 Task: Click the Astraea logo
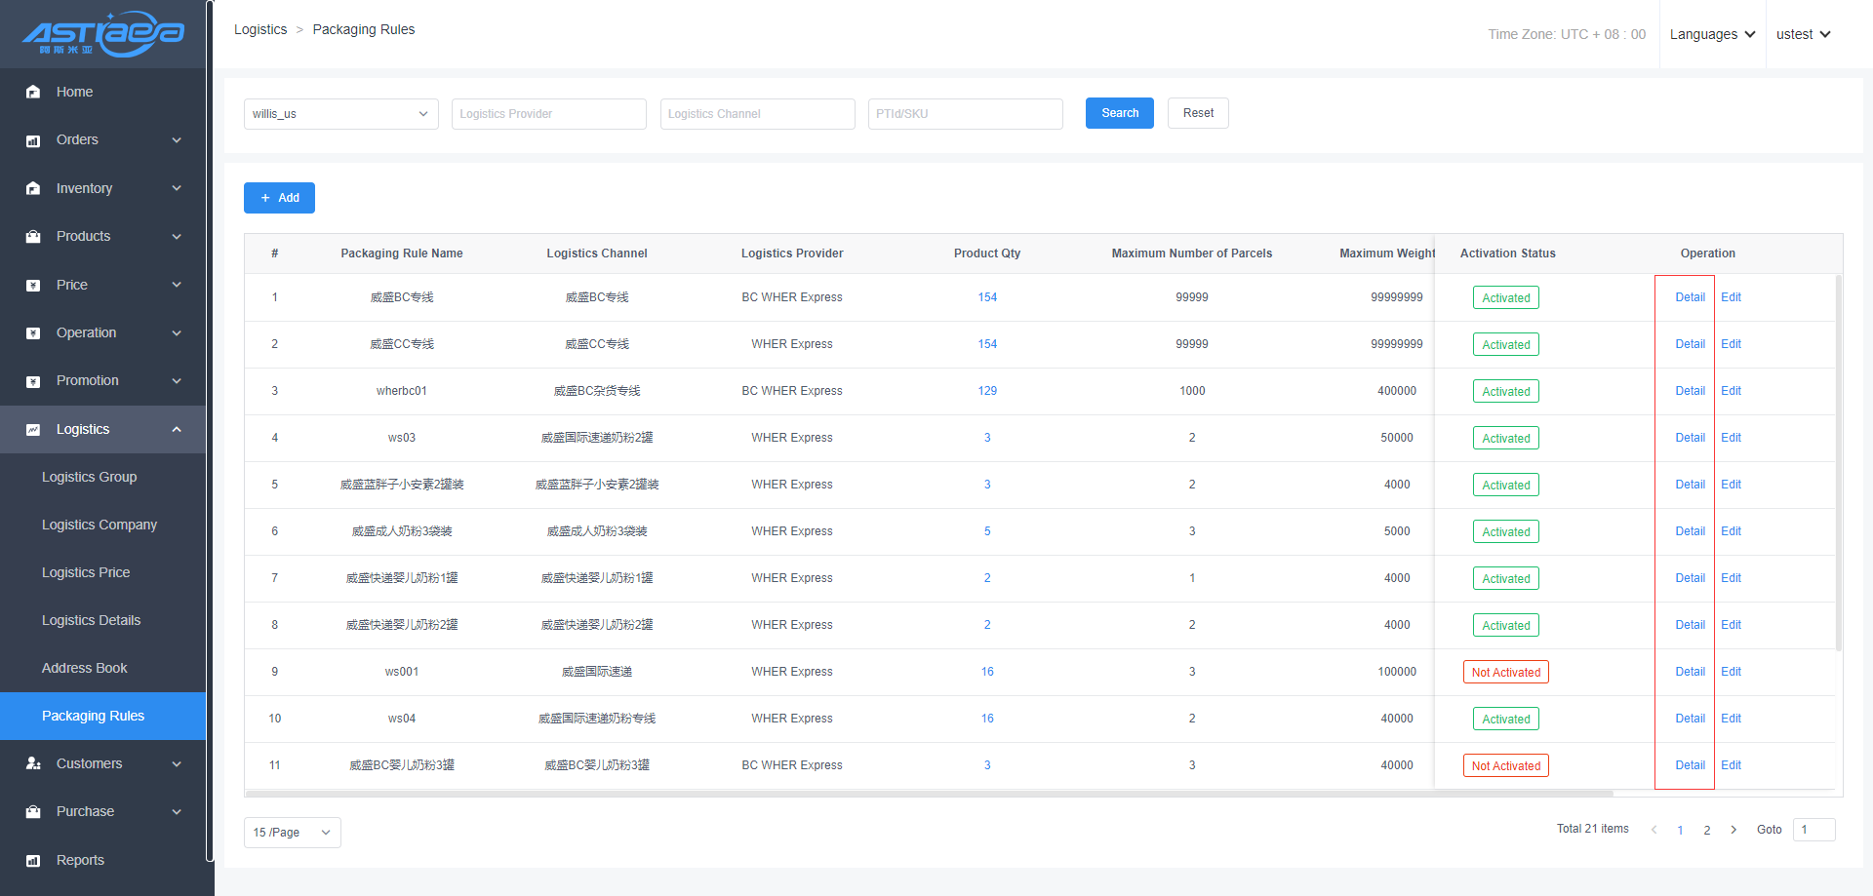102,34
